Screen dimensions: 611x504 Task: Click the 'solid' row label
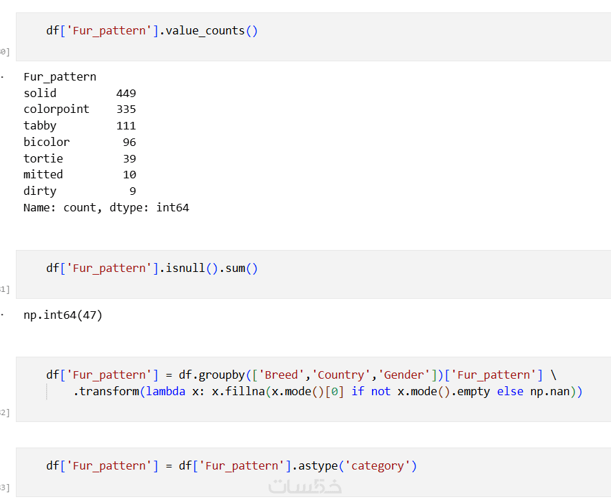tap(40, 93)
